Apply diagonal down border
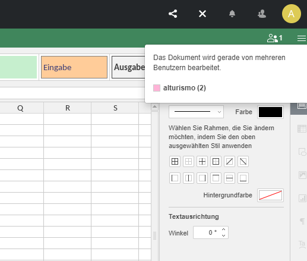Screen dimensions: 307x261 coord(243,162)
